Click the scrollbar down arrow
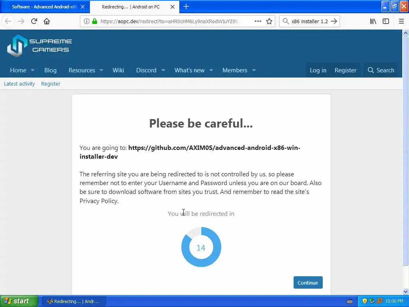Image resolution: width=409 pixels, height=307 pixels. pyautogui.click(x=405, y=291)
